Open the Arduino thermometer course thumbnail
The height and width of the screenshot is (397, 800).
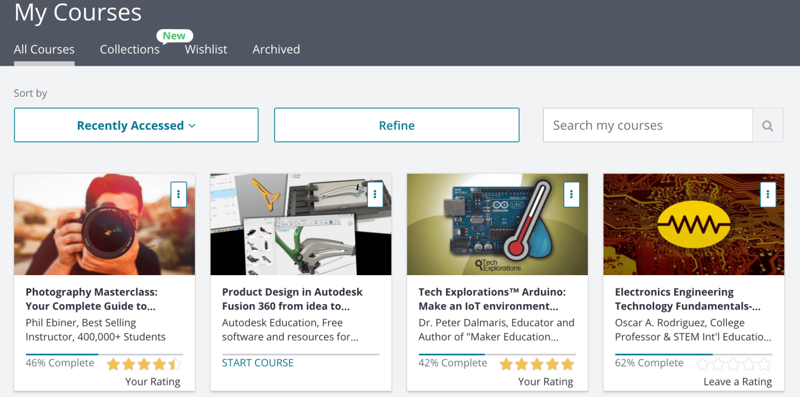tap(497, 224)
